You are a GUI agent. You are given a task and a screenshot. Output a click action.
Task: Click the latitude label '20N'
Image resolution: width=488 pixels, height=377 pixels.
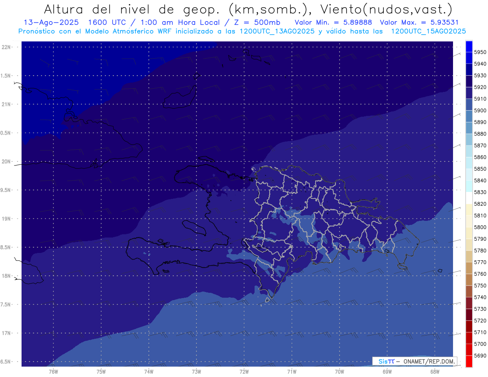(x=6, y=161)
